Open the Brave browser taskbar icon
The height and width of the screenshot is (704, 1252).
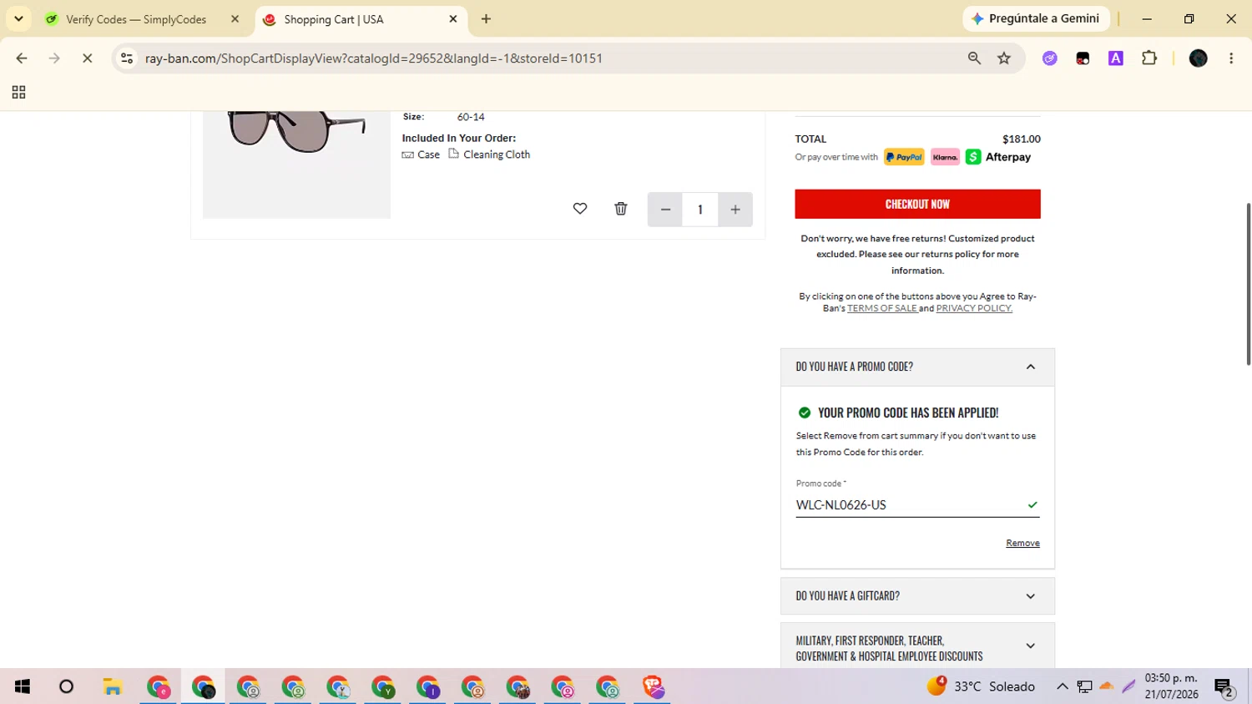(x=653, y=686)
